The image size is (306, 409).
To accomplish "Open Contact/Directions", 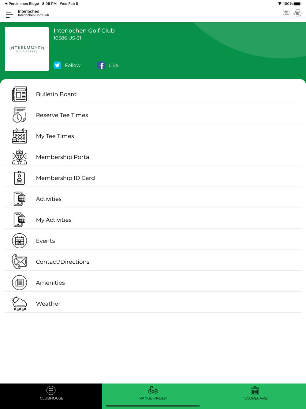I will coord(153,262).
